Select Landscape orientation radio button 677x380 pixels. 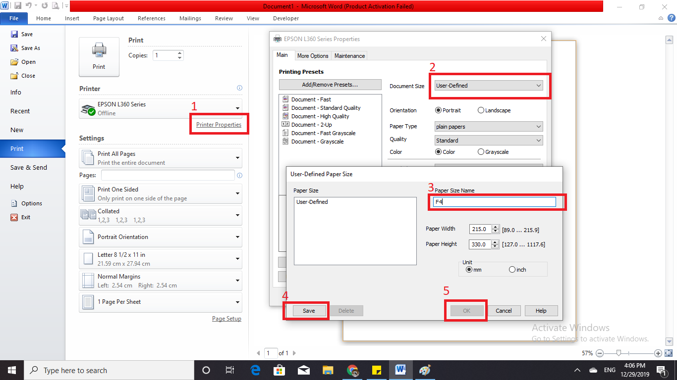(481, 110)
